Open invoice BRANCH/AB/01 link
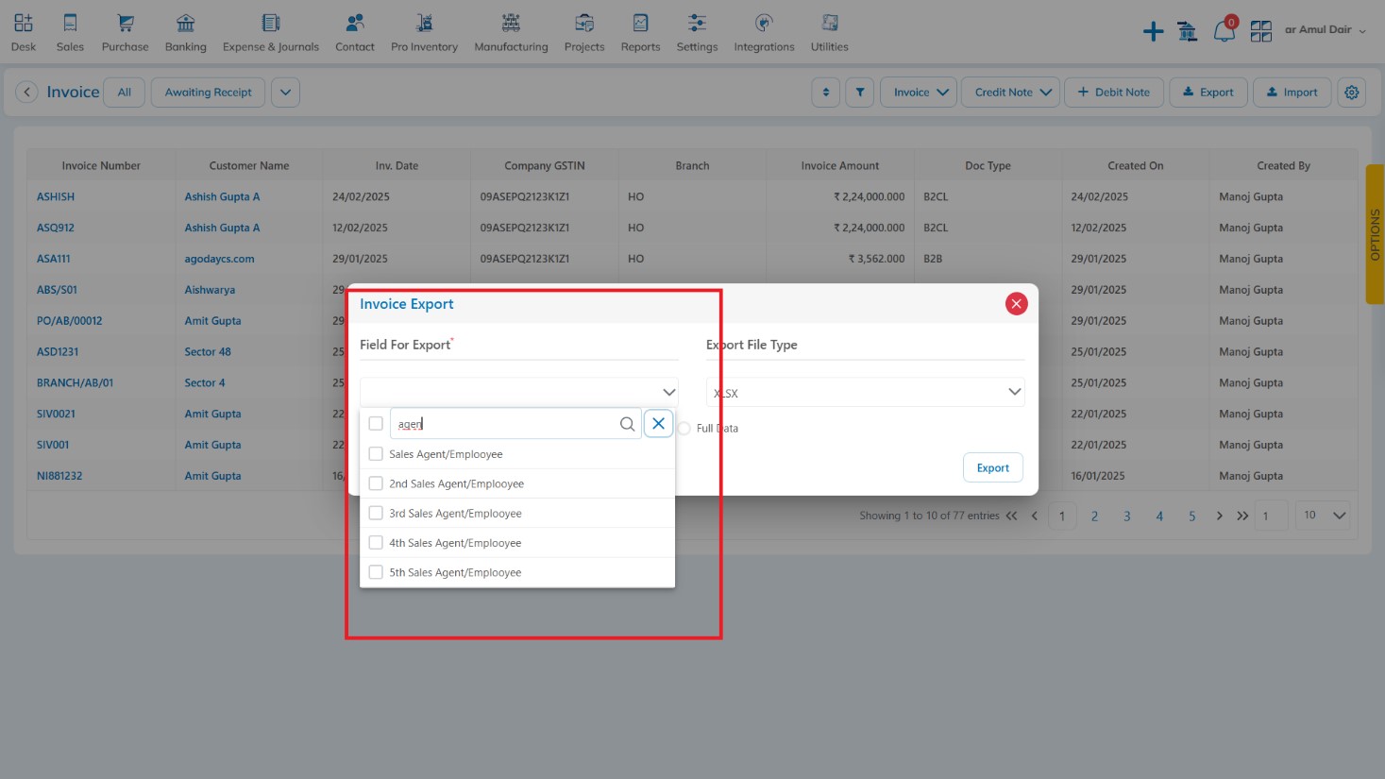This screenshot has width=1385, height=779. click(75, 383)
